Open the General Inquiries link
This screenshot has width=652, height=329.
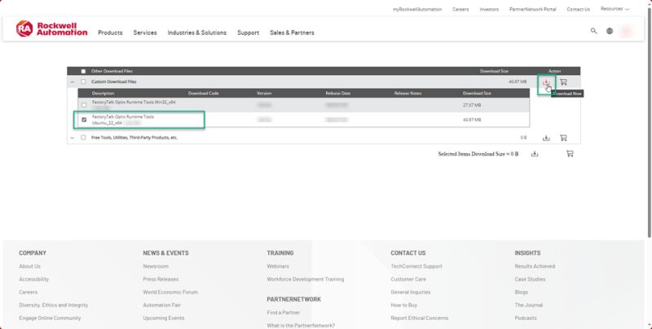coord(411,292)
